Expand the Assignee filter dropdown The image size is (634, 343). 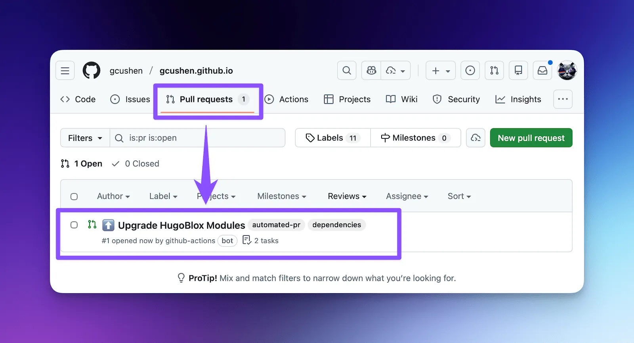coord(407,196)
